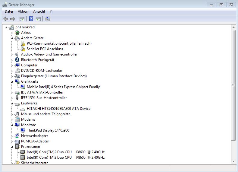Click the phThinkPad computer root icon
Viewport: 238px width, 172px height.
coord(11,27)
